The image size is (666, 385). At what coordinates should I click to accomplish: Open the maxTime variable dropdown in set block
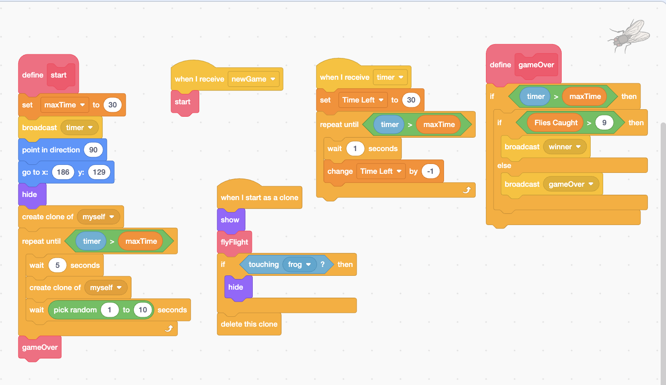65,105
